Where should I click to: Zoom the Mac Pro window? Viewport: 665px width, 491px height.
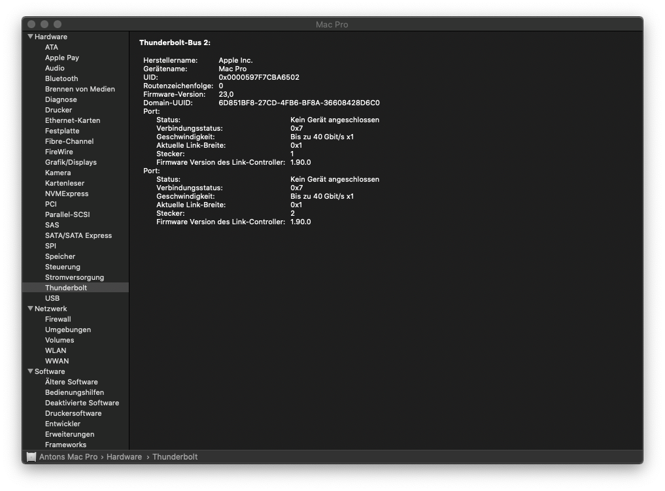point(58,24)
